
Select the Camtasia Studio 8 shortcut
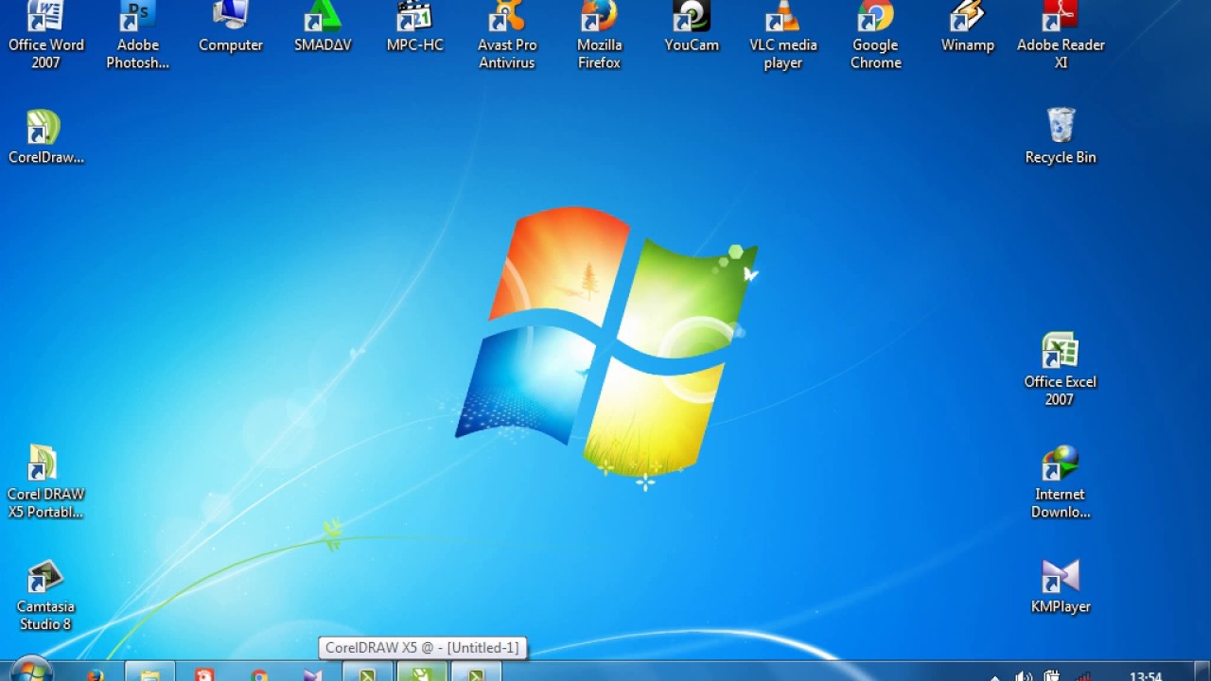point(45,596)
